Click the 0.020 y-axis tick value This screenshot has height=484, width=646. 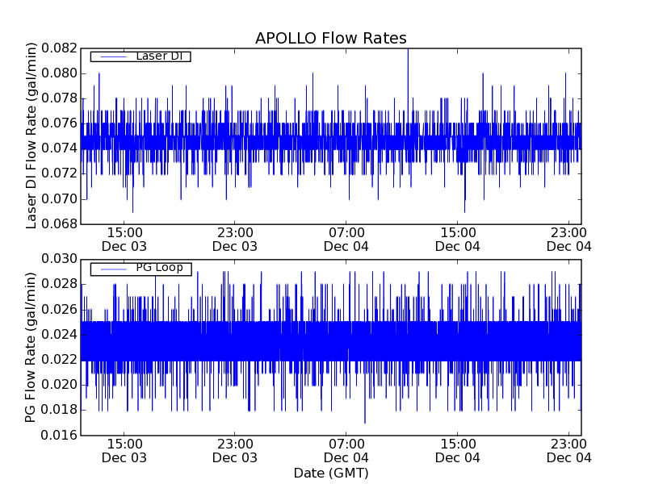click(59, 385)
